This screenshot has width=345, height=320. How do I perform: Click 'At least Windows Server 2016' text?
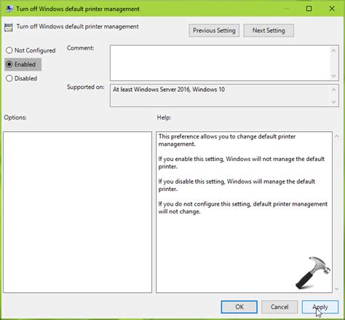(169, 90)
